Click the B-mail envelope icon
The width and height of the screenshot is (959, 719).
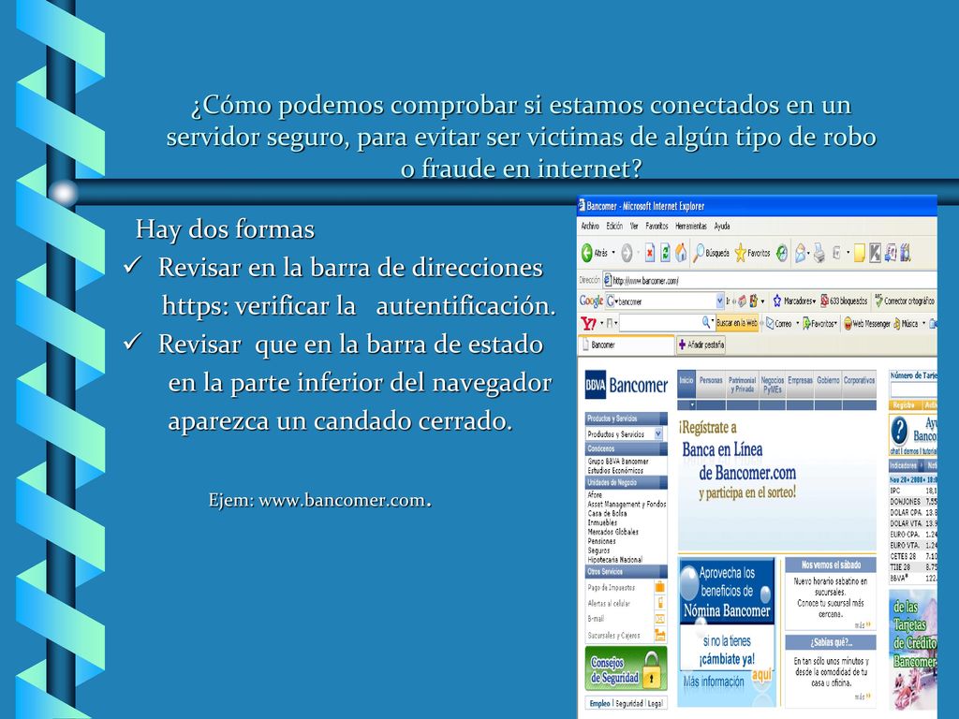660,619
